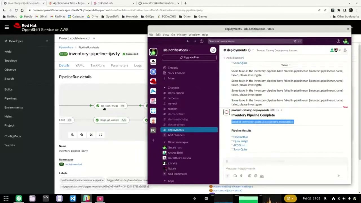Expand More in Slack sidebar
The width and height of the screenshot is (361, 203).
click(x=171, y=78)
